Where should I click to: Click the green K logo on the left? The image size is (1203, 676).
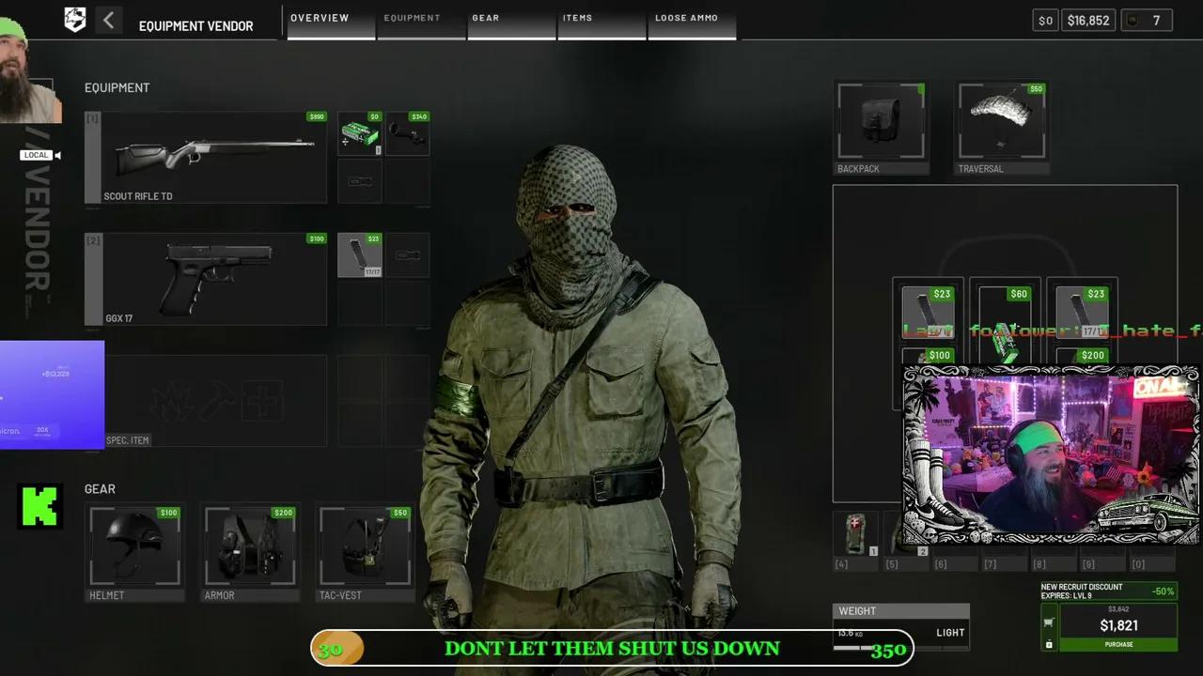tap(40, 506)
